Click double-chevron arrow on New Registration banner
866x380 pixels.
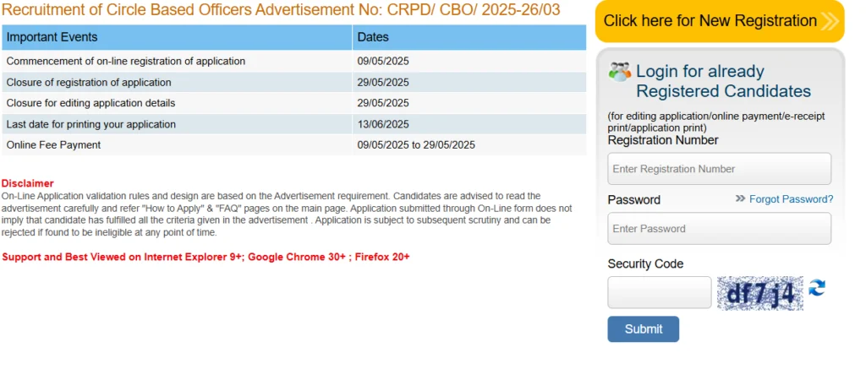coord(830,21)
